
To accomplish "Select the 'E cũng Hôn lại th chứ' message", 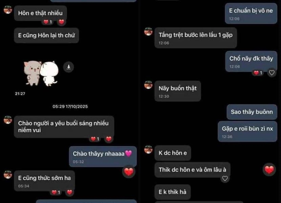I will pos(46,36).
